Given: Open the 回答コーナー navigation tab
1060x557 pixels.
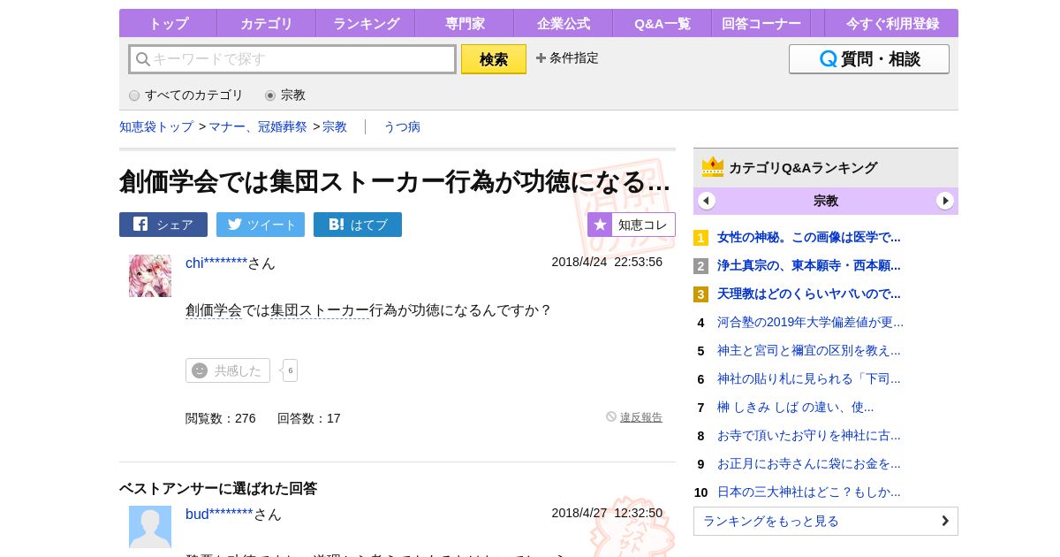Looking at the screenshot, I should [761, 23].
